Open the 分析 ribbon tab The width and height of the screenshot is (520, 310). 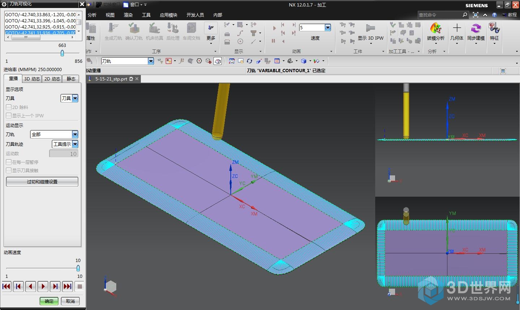[x=92, y=15]
